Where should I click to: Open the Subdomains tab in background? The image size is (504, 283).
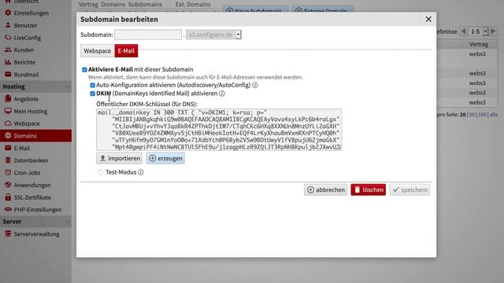pyautogui.click(x=145, y=4)
